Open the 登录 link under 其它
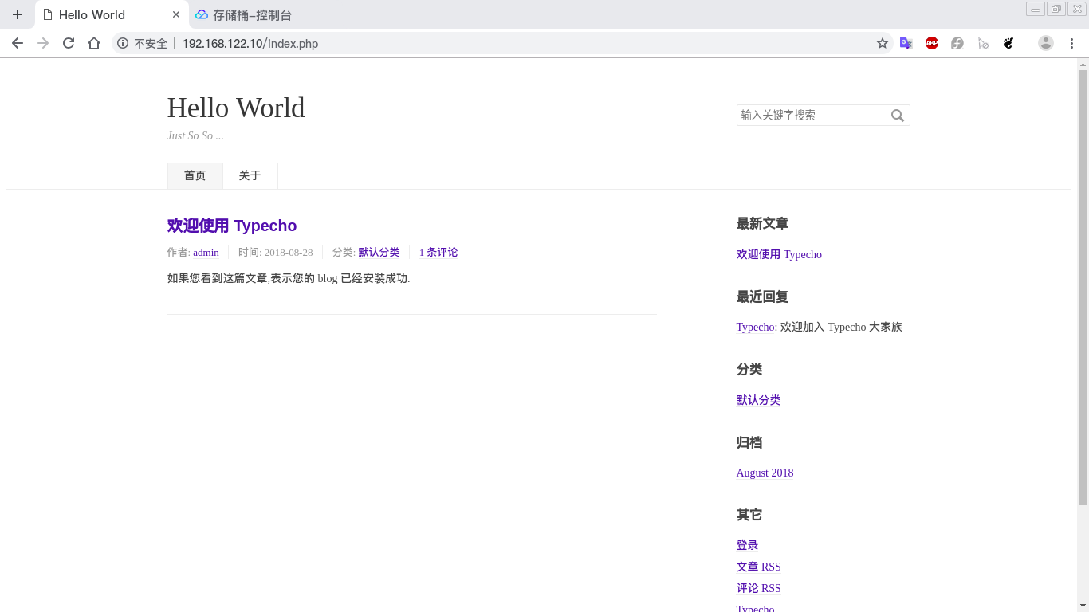1089x612 pixels. pyautogui.click(x=746, y=544)
